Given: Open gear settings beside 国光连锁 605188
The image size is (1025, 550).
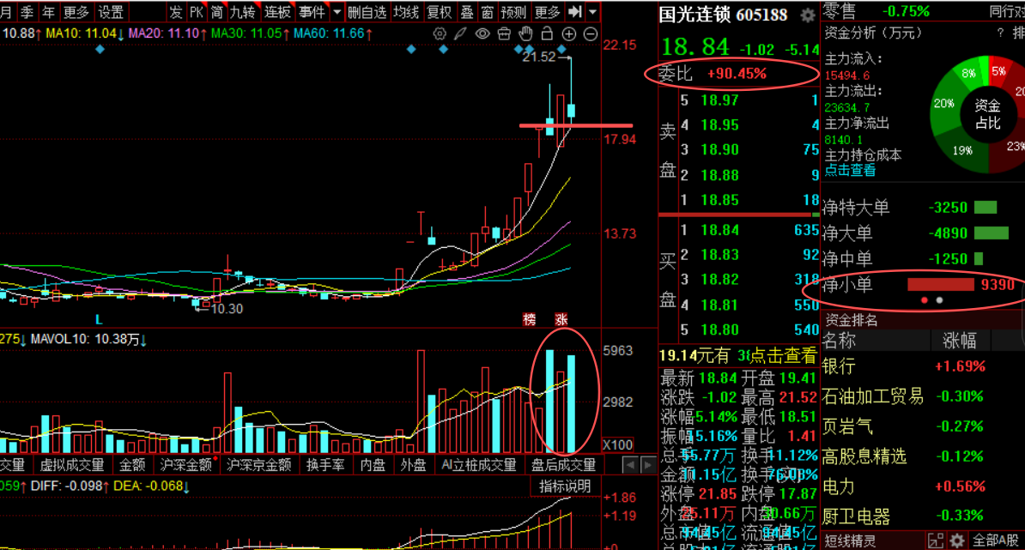Looking at the screenshot, I should pyautogui.click(x=808, y=15).
